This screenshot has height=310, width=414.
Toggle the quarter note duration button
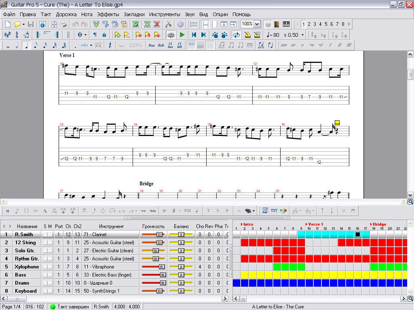[26, 46]
